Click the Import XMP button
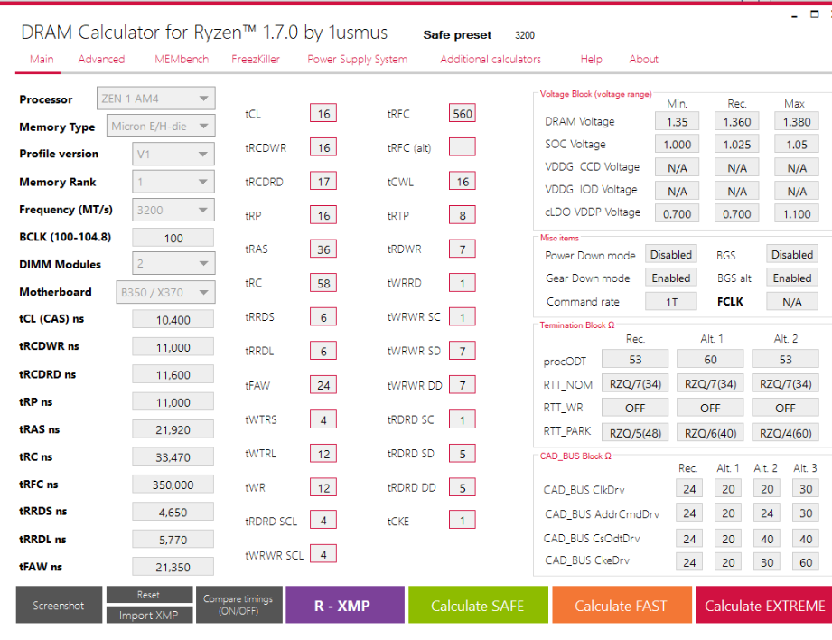 [149, 615]
